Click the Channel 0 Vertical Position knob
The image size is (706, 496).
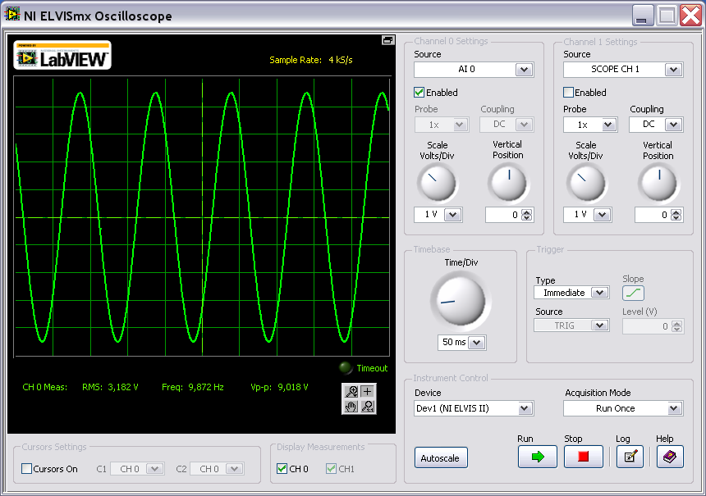(508, 183)
